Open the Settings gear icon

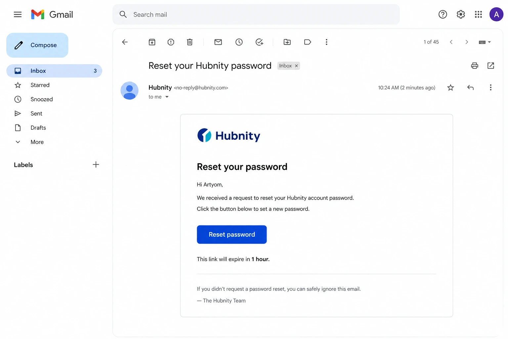point(461,14)
